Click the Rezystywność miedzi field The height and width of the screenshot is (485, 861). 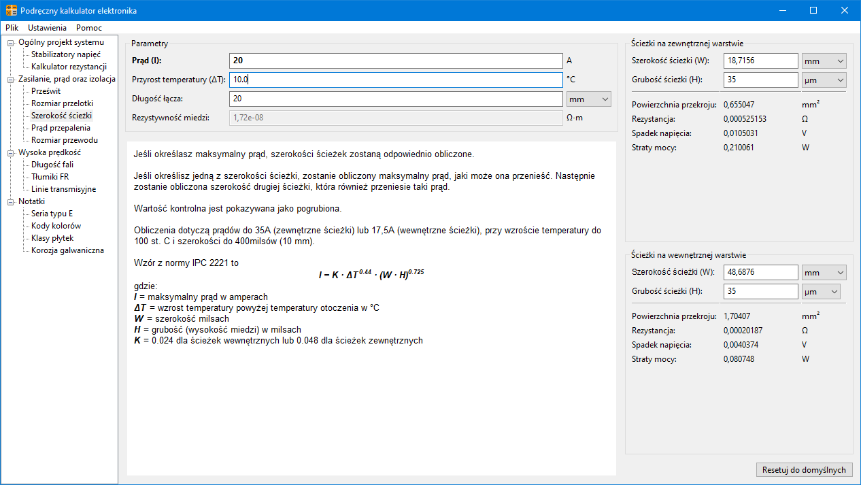click(396, 118)
